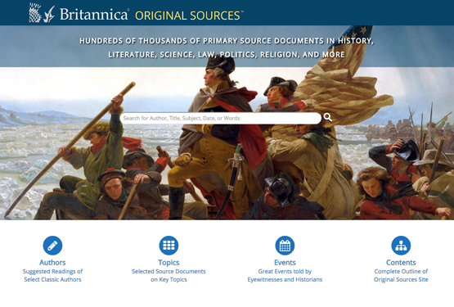454x307 pixels.
Task: Open the Topics grid icon
Action: tap(169, 246)
